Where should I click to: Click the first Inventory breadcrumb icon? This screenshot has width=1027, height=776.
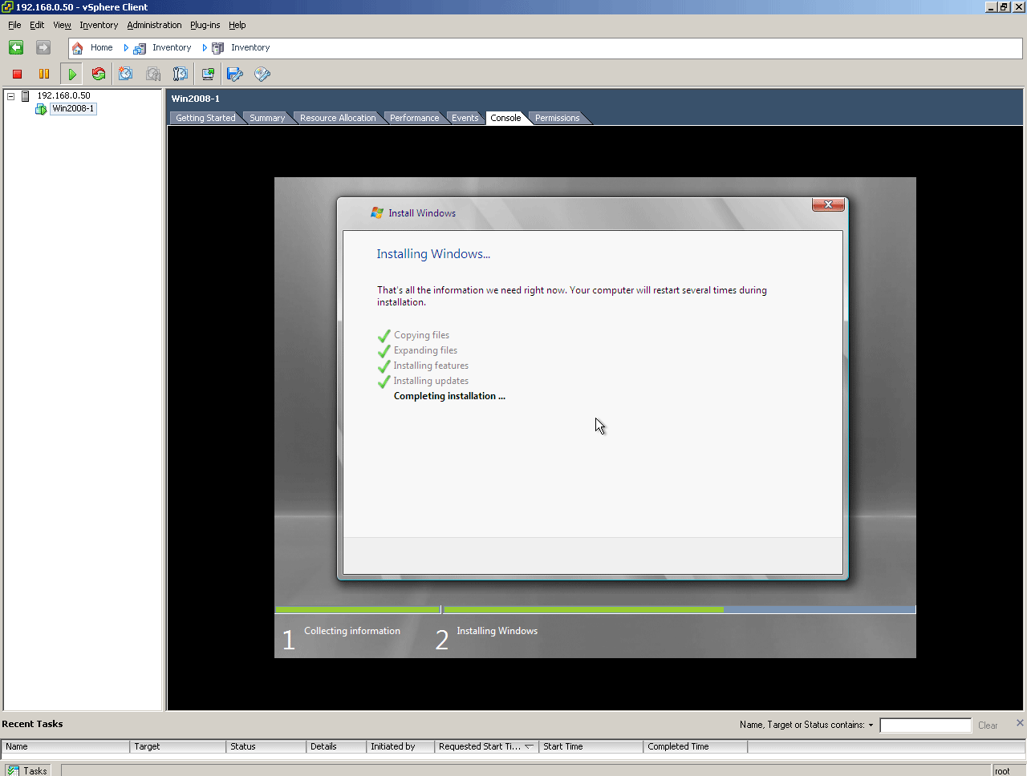[x=140, y=48]
